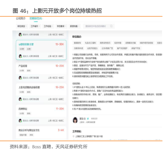
Task: Click the 互联网科技 tag
Action: [78, 48]
